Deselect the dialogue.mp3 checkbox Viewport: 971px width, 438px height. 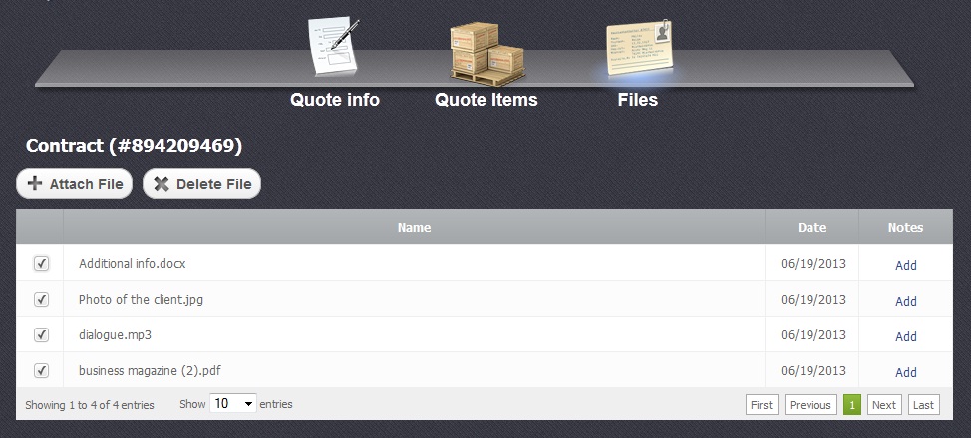tap(41, 334)
